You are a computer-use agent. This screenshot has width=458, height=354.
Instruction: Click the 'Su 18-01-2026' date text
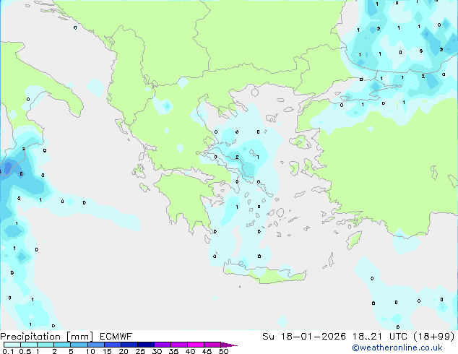point(304,337)
